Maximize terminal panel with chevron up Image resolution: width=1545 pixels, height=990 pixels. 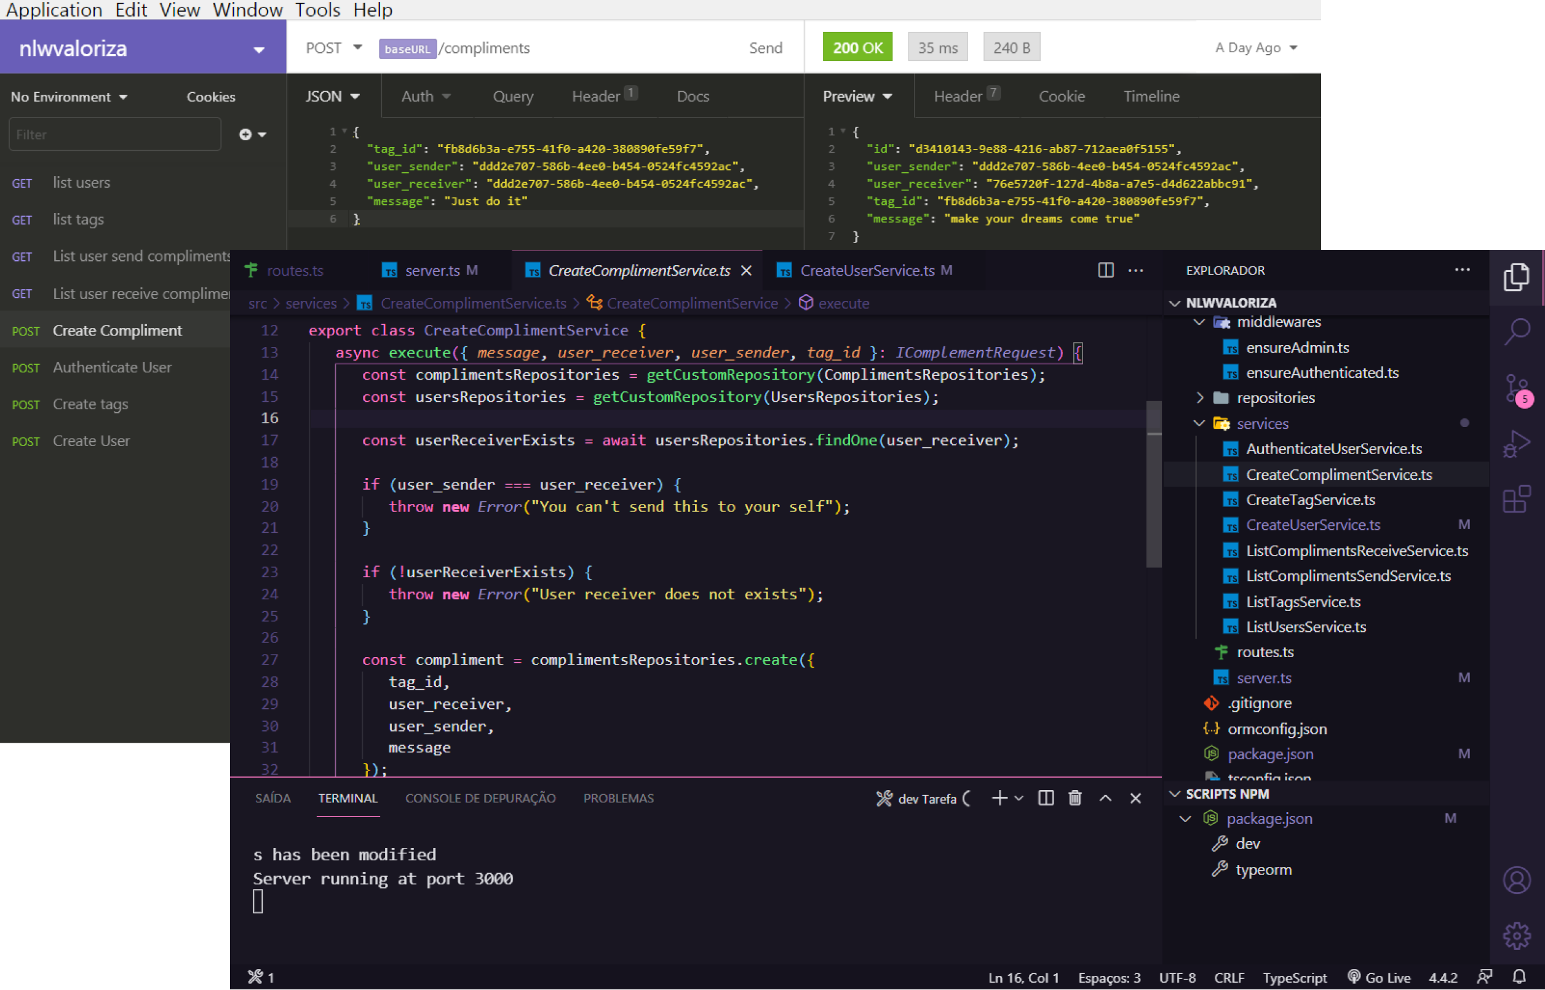(1105, 798)
